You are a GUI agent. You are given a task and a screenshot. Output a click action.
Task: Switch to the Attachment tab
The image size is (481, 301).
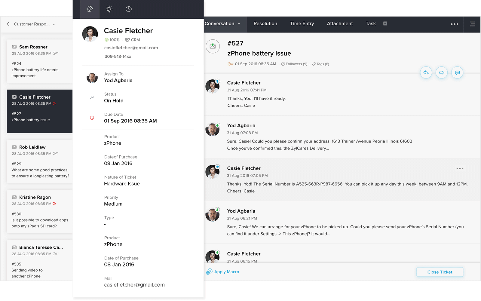click(340, 24)
